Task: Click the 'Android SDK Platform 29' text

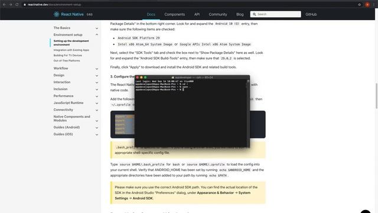Action: point(139,38)
